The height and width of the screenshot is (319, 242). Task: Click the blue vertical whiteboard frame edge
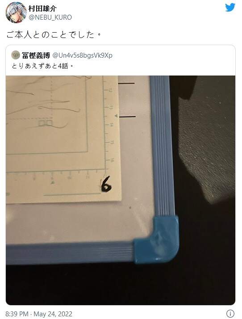(162, 146)
